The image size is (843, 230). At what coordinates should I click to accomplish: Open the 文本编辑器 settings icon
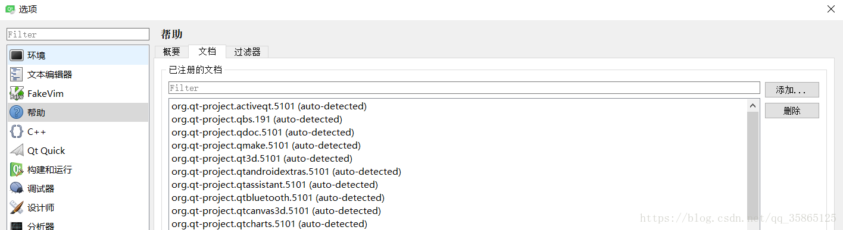pos(17,74)
